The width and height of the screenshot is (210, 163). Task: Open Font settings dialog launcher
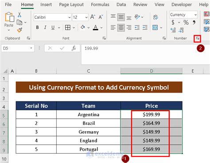[104, 38]
